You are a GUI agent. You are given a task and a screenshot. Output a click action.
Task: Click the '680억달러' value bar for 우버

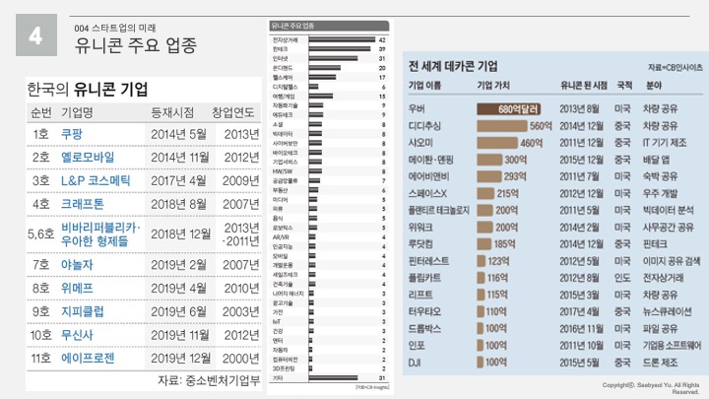(x=509, y=109)
